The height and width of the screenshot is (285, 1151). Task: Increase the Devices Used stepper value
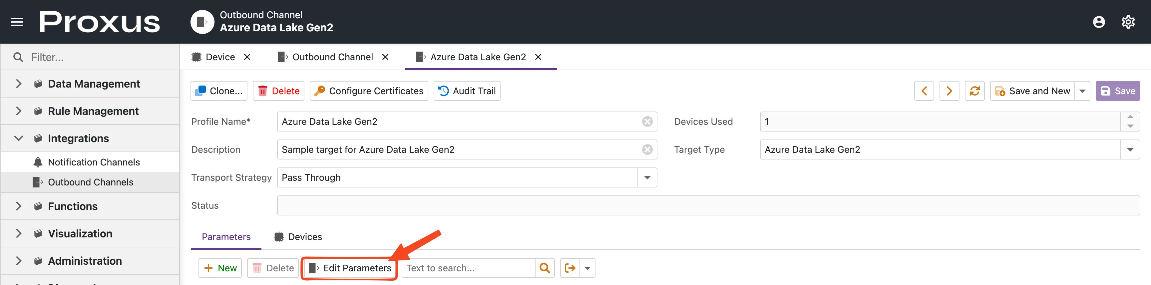tap(1130, 117)
